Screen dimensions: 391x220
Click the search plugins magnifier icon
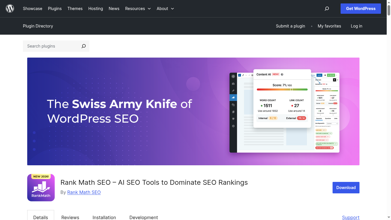tap(84, 46)
